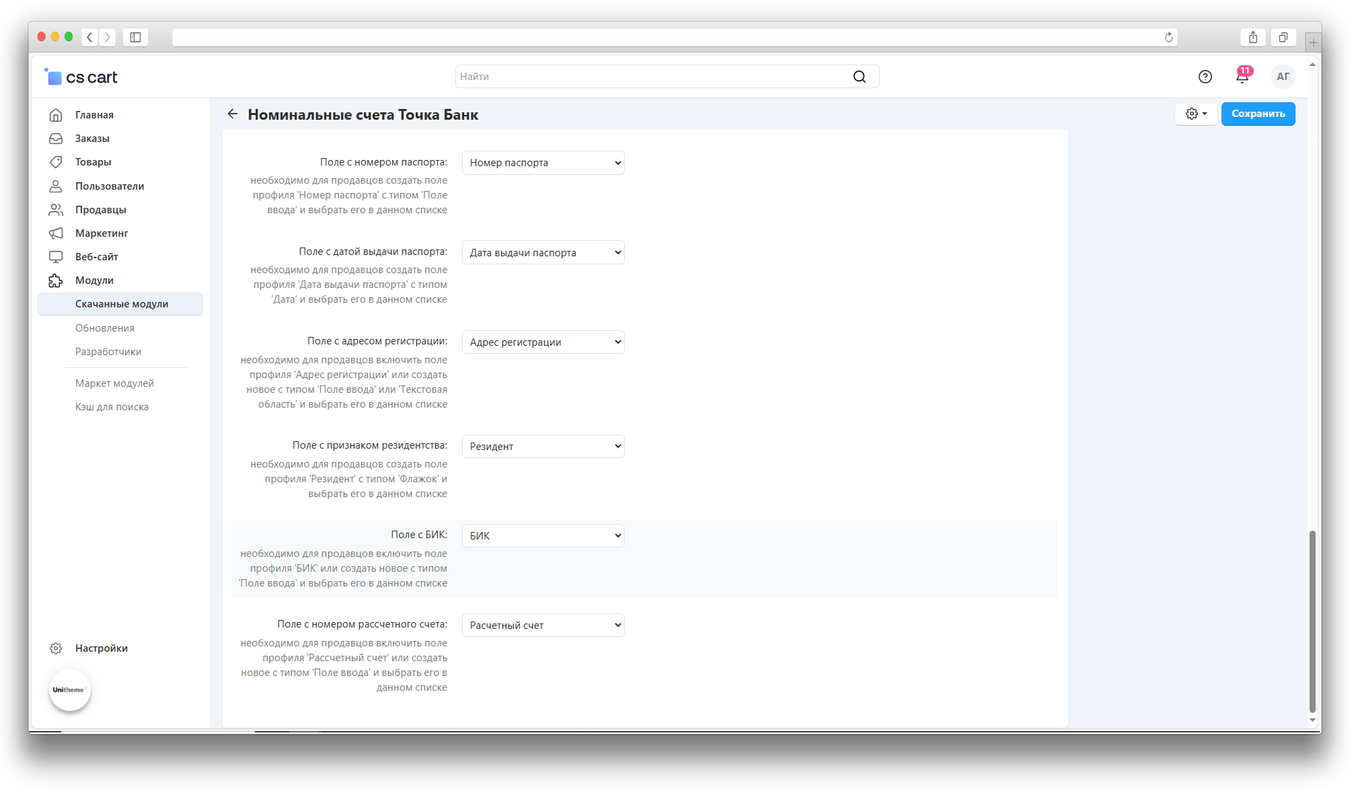The height and width of the screenshot is (795, 1354).
Task: Expand the passport number field dropdown
Action: 543,163
